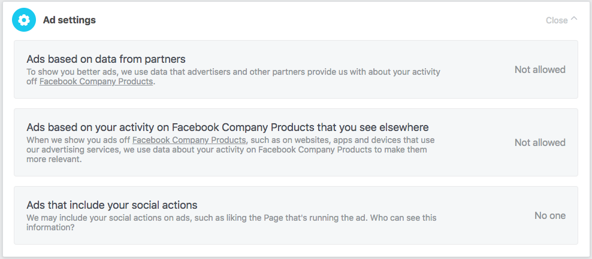Click the Ads based on your activity heading
Screen dimensions: 592x259
(x=227, y=127)
